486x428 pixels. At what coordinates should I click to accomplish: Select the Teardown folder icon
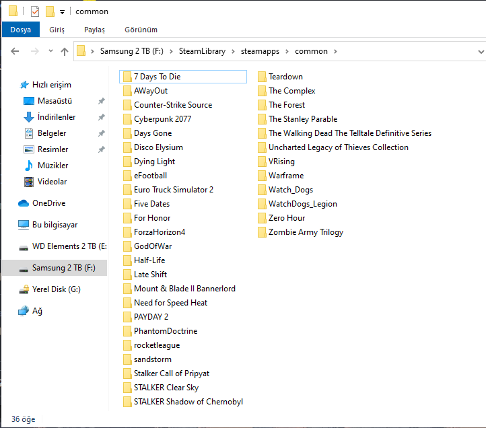click(262, 77)
